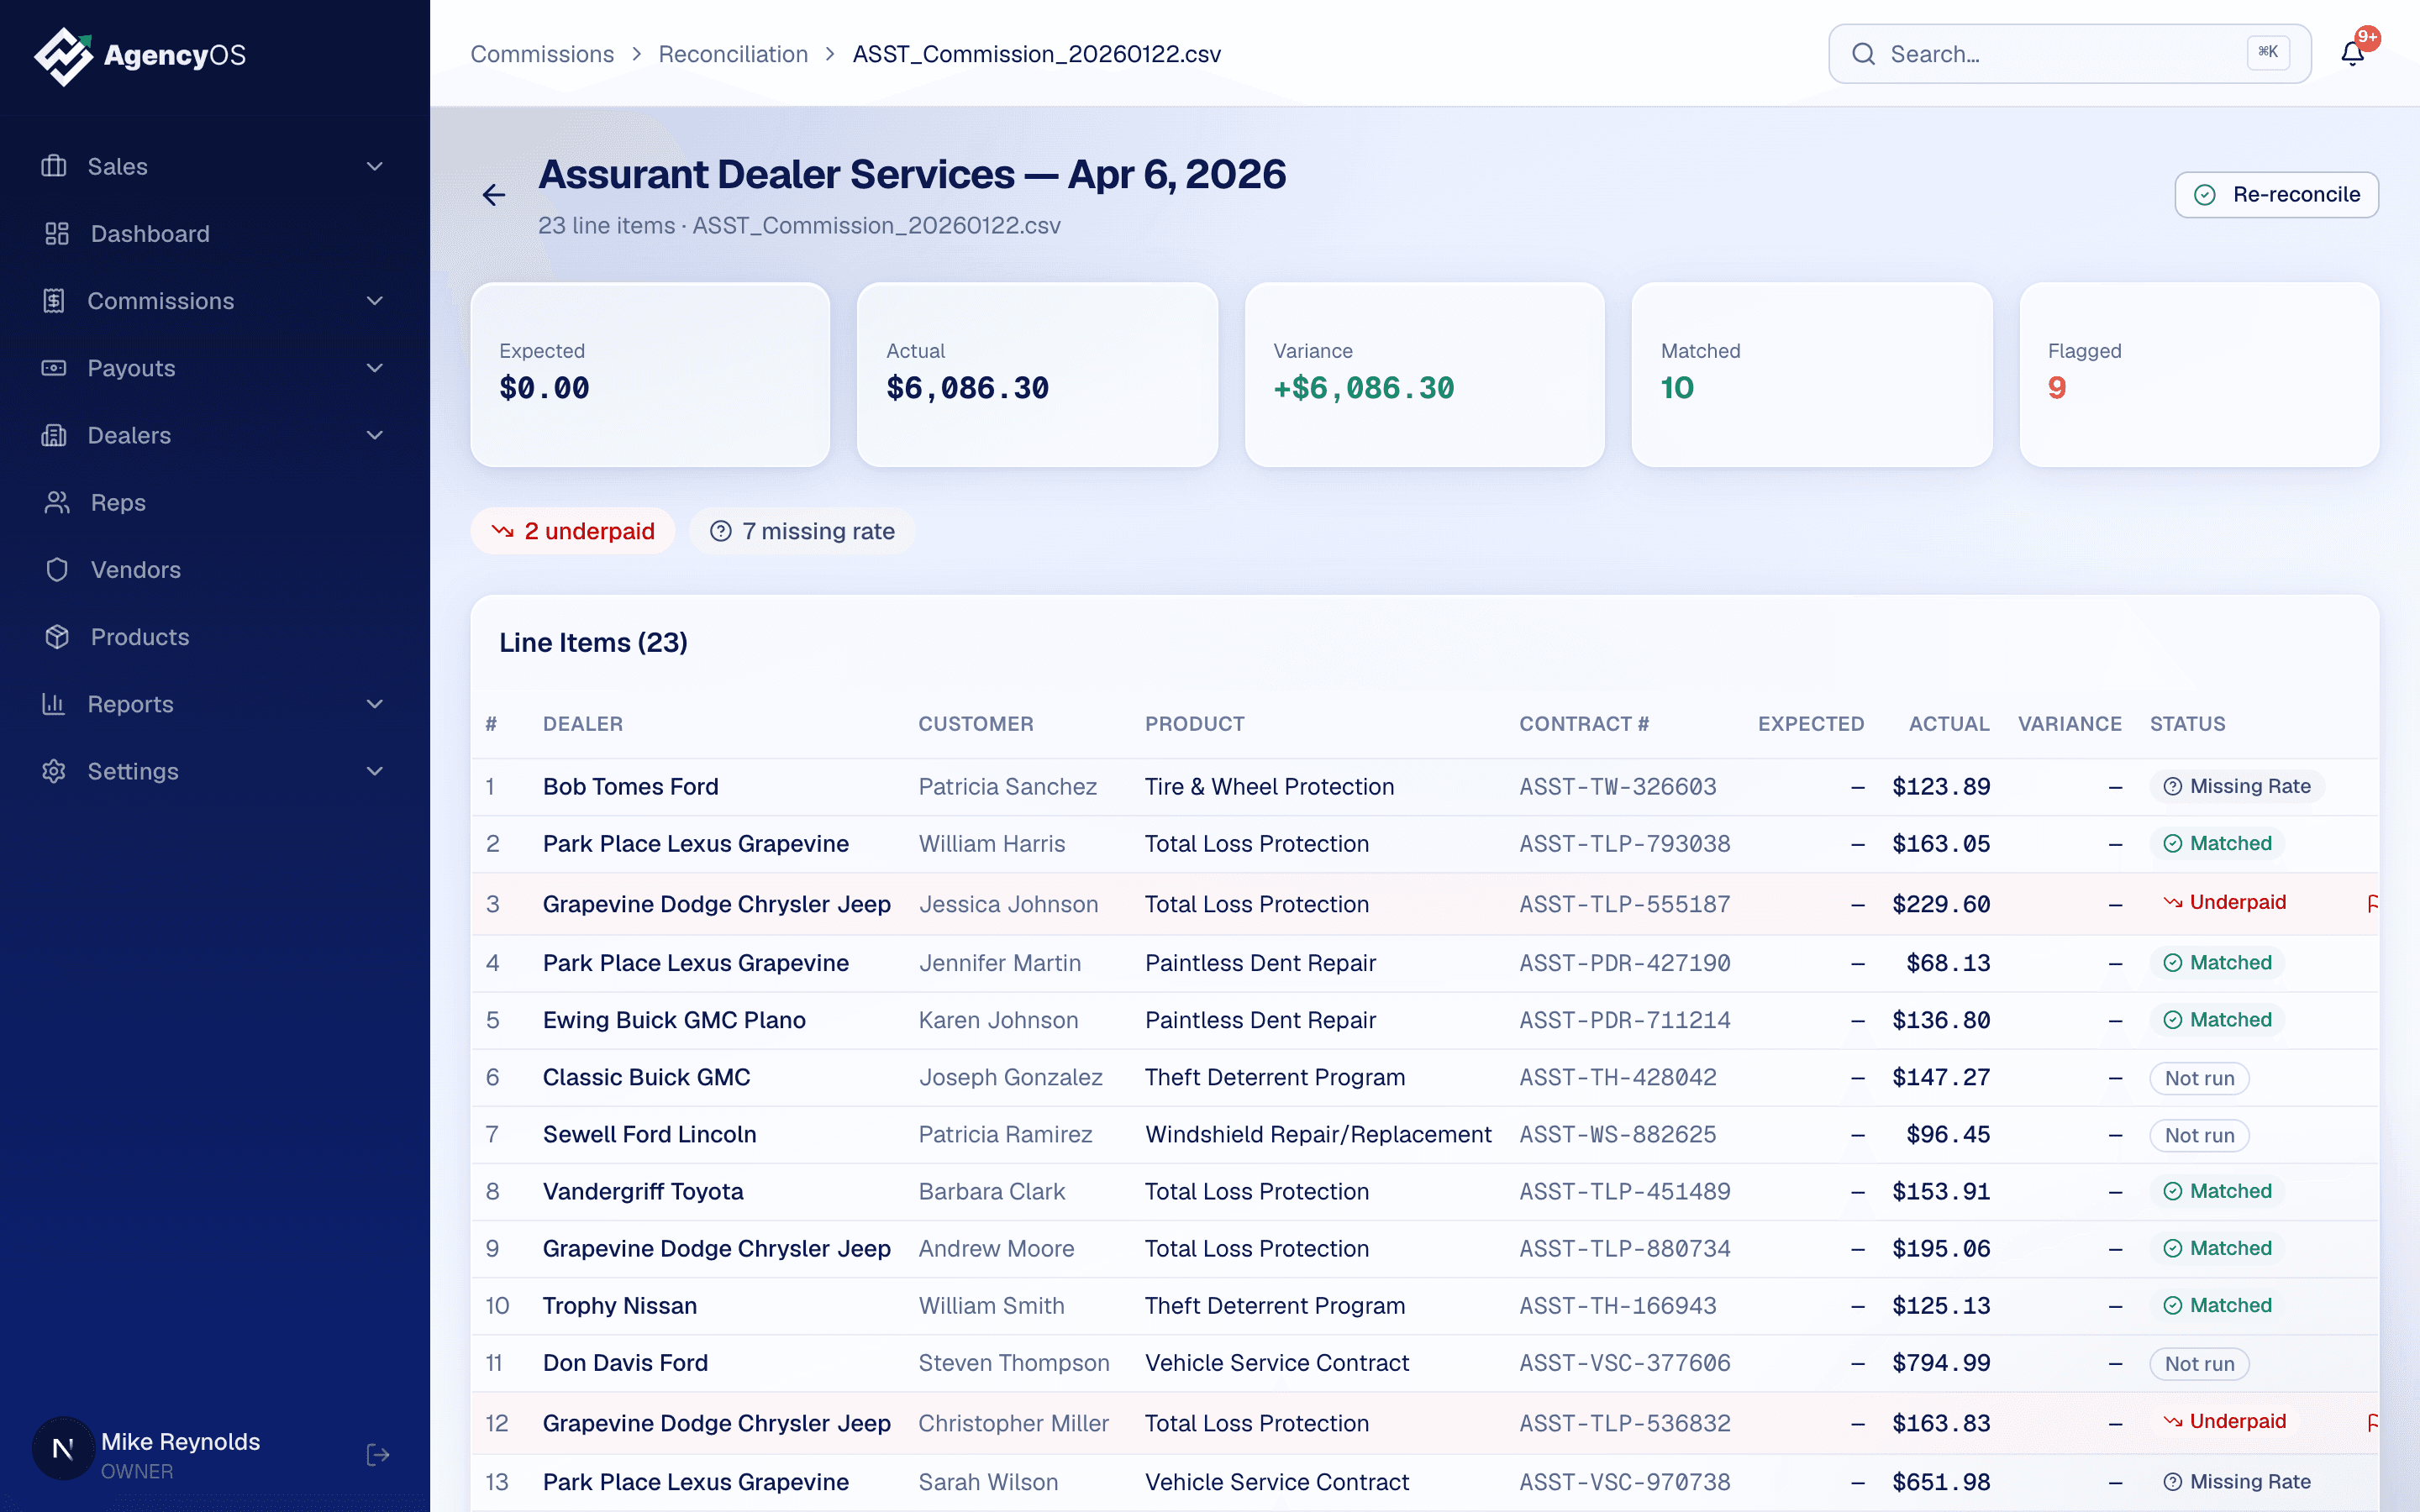Click the Settings gear icon
The width and height of the screenshot is (2420, 1512).
(x=54, y=771)
